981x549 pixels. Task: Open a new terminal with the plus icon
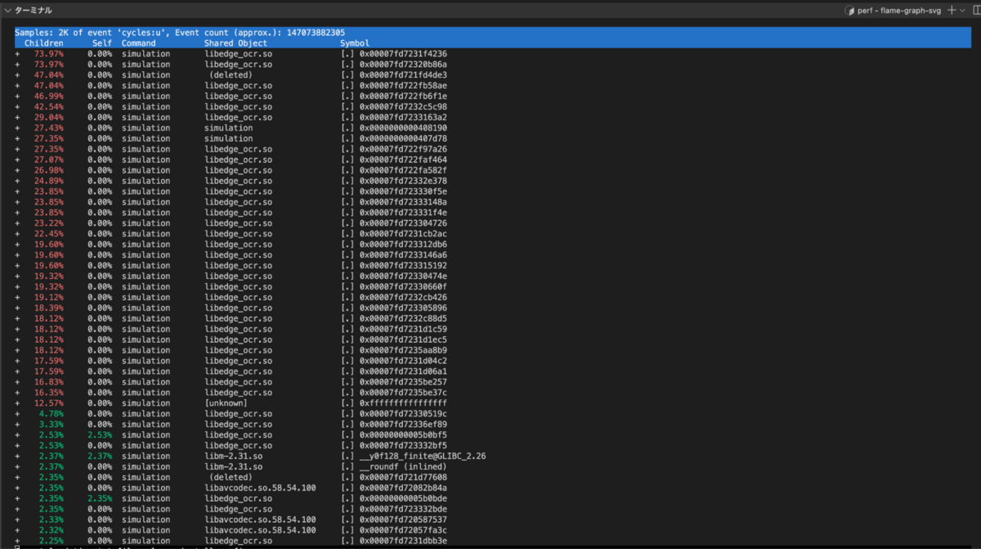(x=951, y=11)
